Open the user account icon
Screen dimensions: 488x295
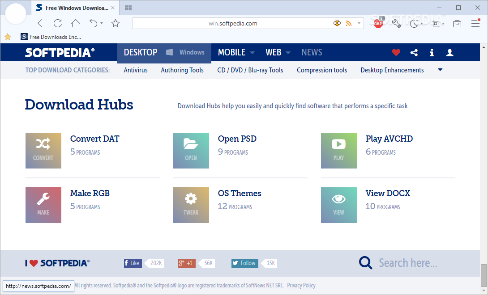(x=449, y=53)
